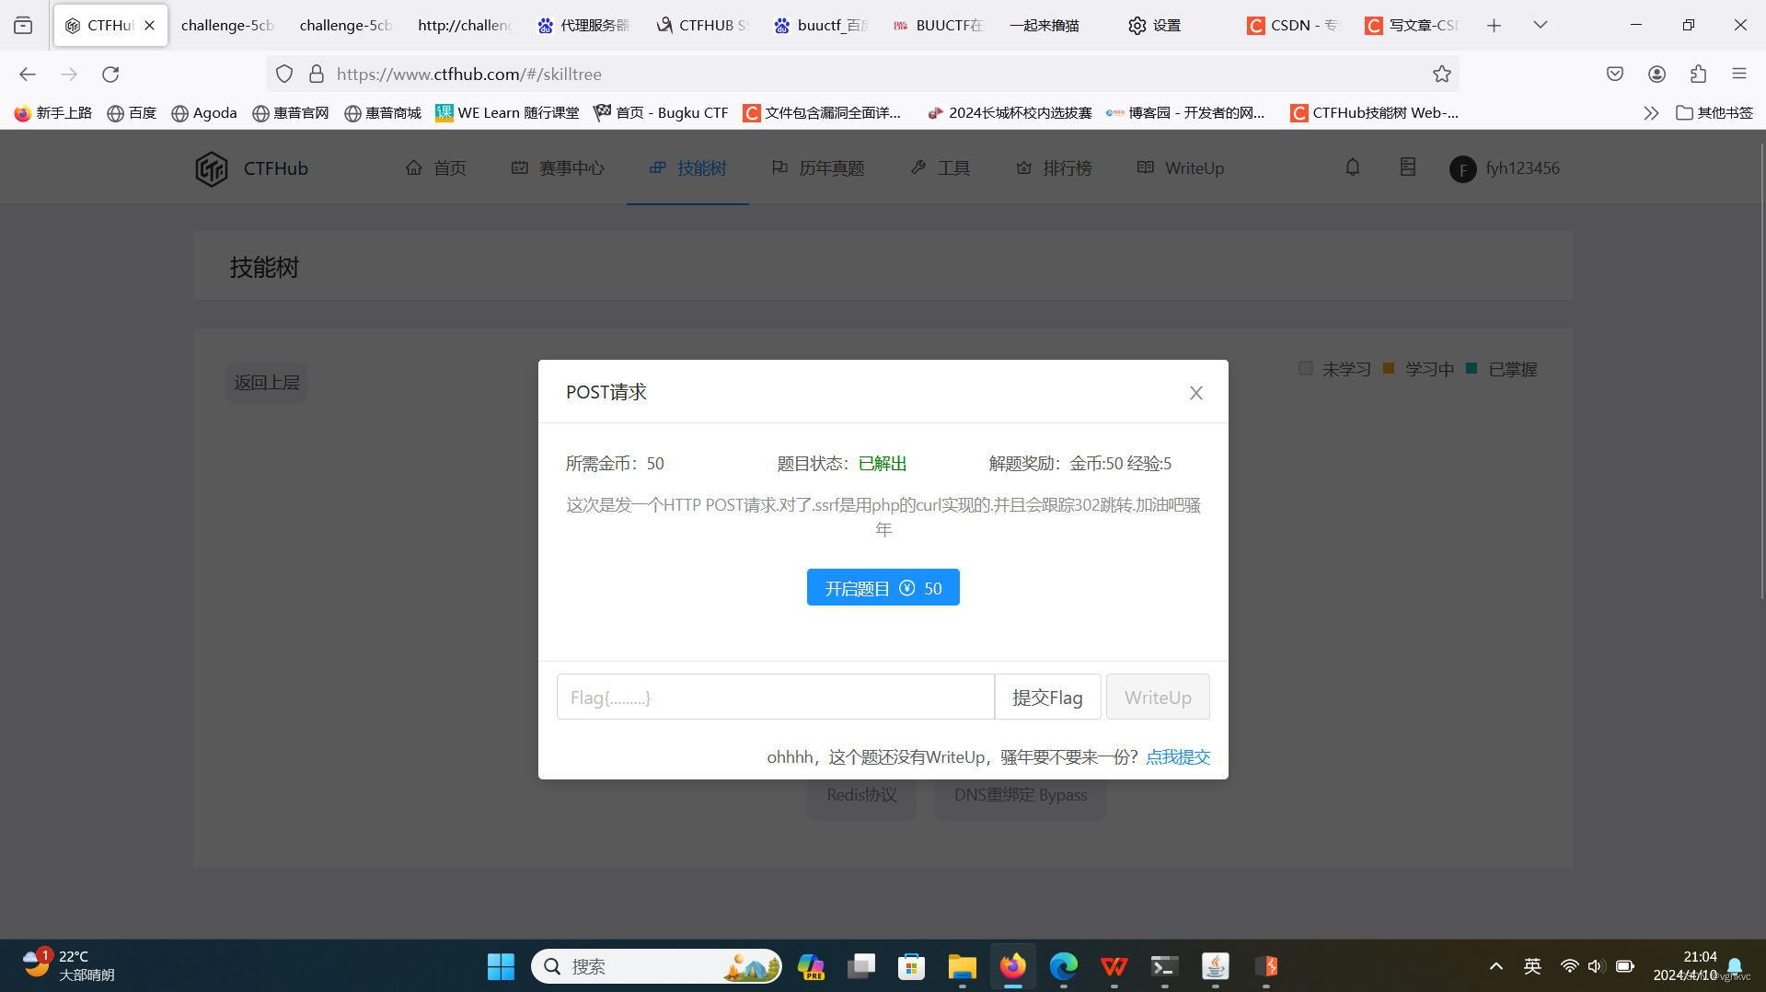1766x992 pixels.
Task: Click the tracking protection shield in the address bar
Action: pos(283,74)
